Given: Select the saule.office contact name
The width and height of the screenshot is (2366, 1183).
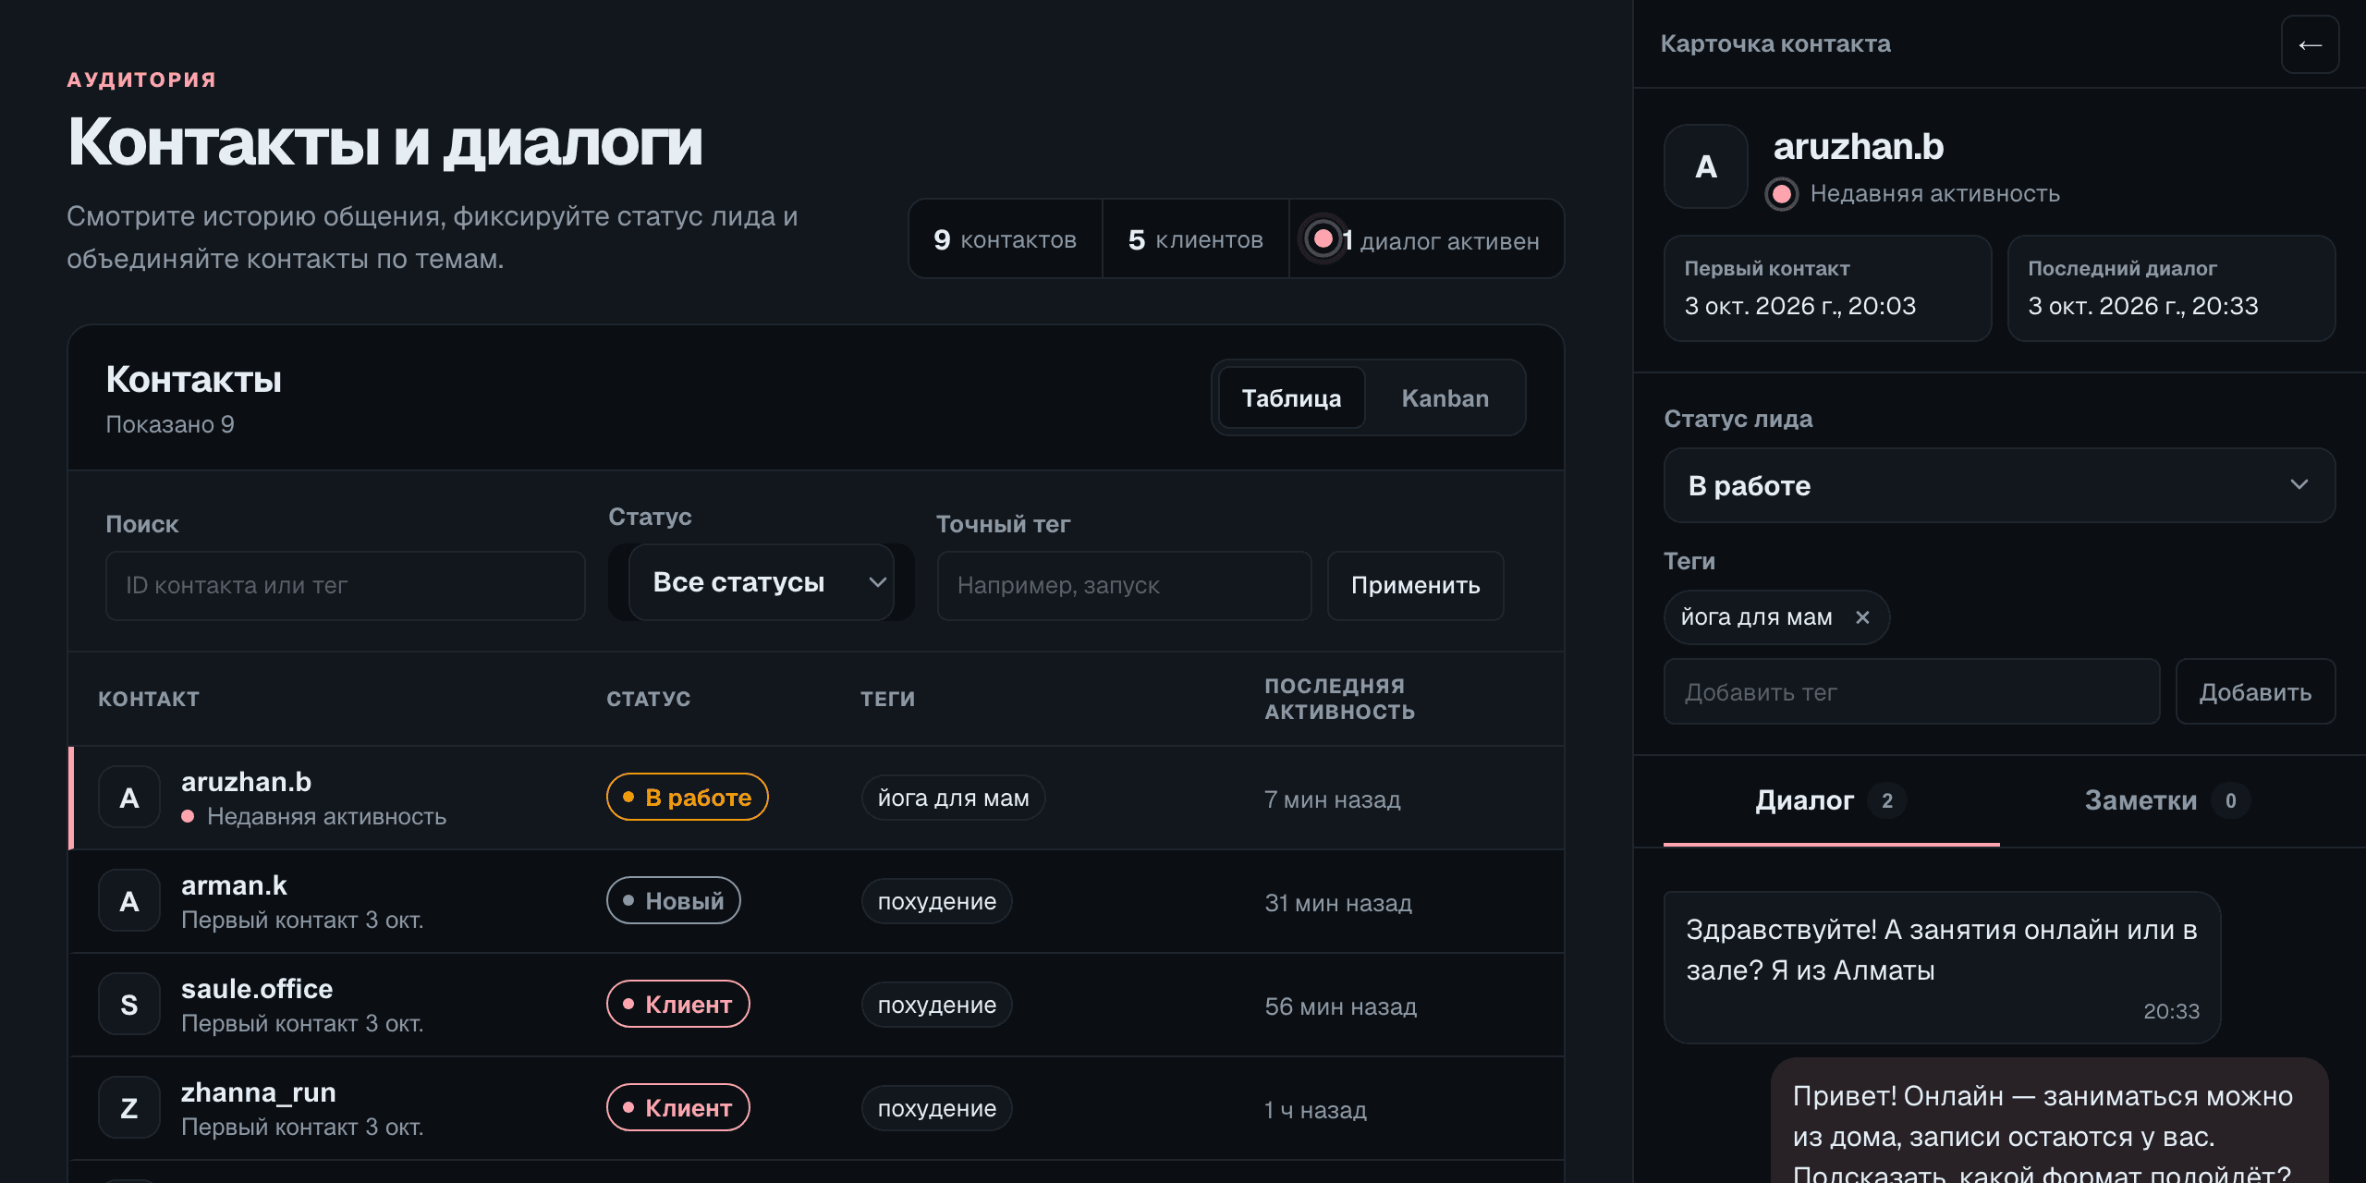Looking at the screenshot, I should pyautogui.click(x=257, y=989).
